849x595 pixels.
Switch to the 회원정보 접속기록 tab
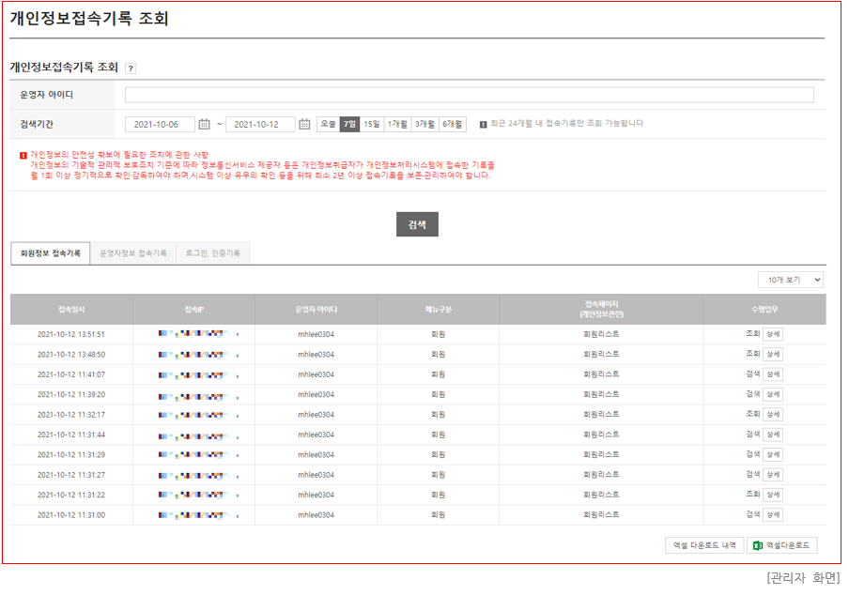(51, 253)
